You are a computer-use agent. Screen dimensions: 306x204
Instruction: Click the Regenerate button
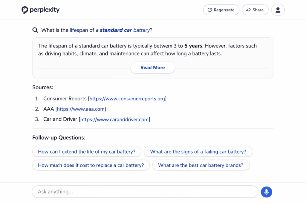pyautogui.click(x=221, y=10)
